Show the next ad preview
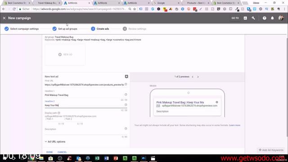 pyautogui.click(x=198, y=77)
